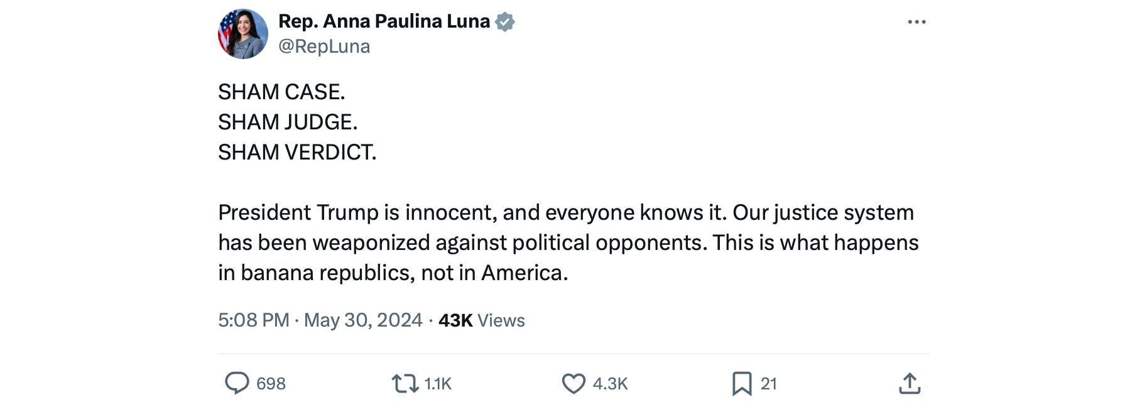Click the 698 replies count
The height and width of the screenshot is (412, 1142).
(271, 384)
